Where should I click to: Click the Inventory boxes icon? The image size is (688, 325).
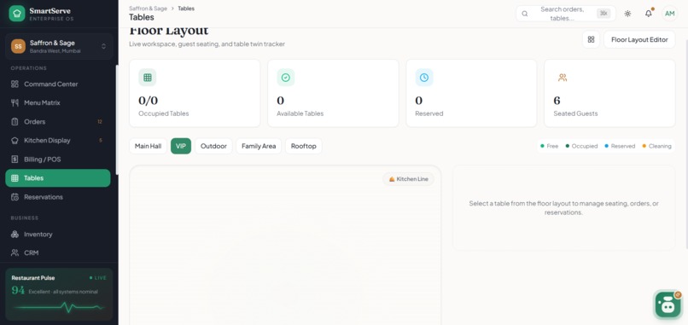coord(15,235)
